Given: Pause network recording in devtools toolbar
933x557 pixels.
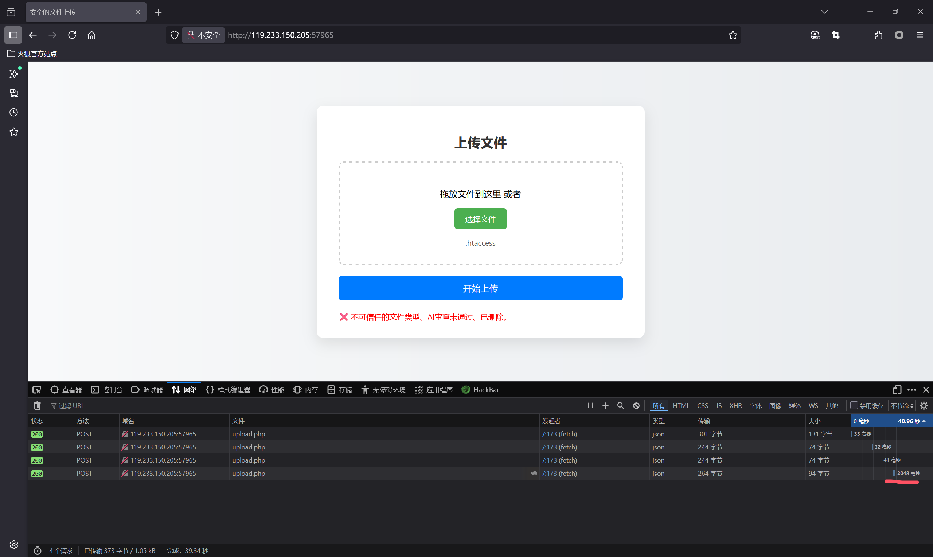Looking at the screenshot, I should pos(590,405).
